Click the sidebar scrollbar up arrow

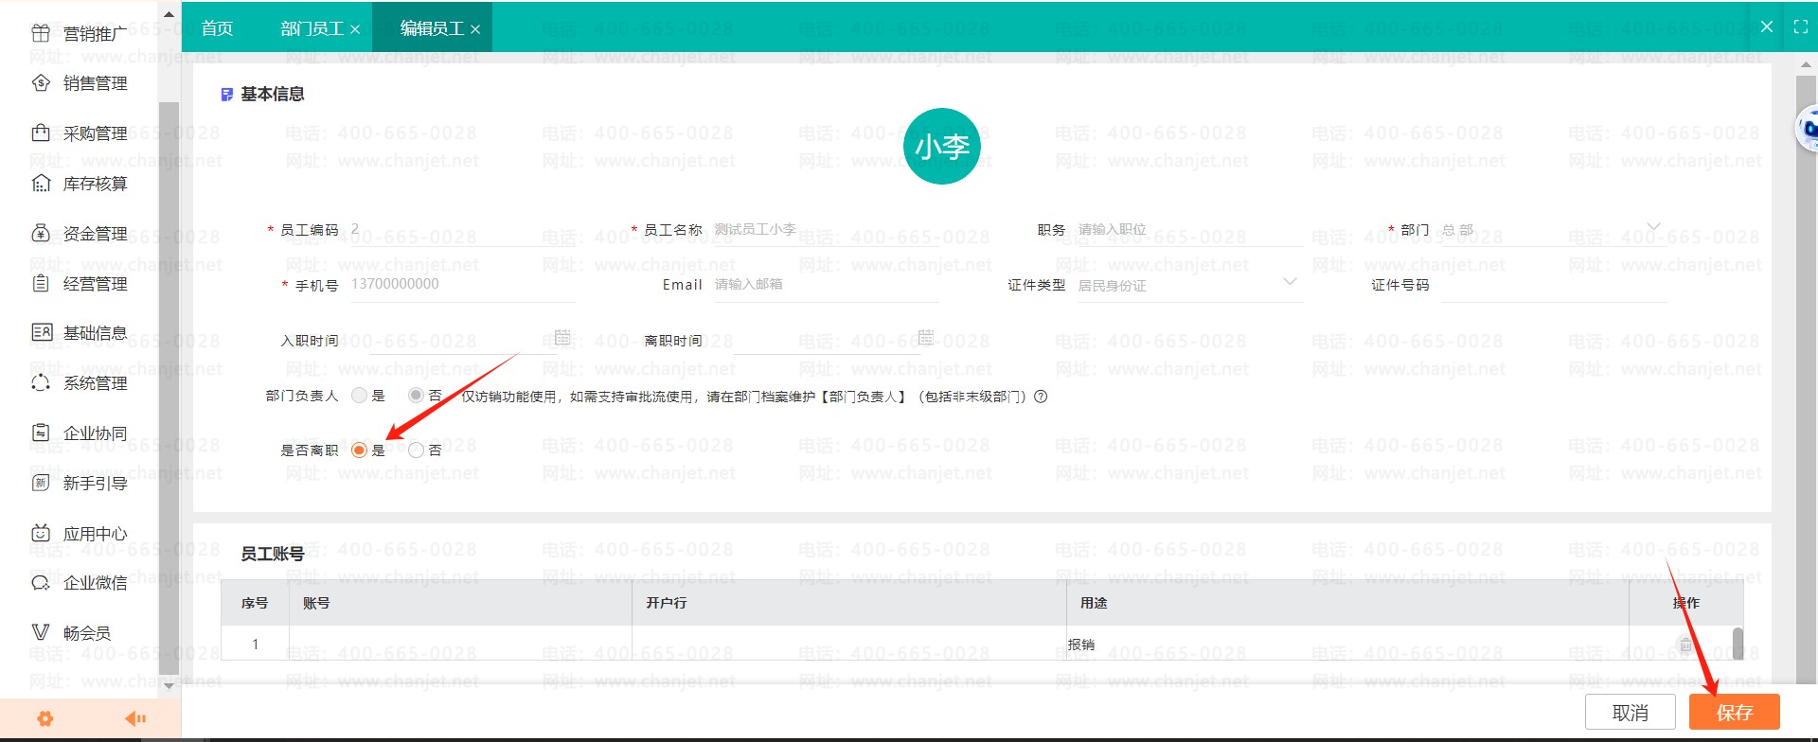click(169, 14)
